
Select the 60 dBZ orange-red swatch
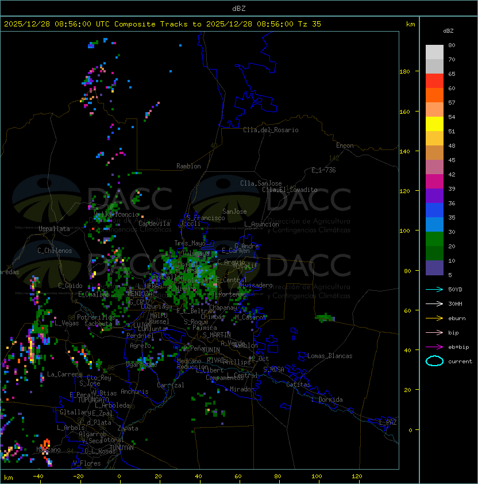[434, 95]
